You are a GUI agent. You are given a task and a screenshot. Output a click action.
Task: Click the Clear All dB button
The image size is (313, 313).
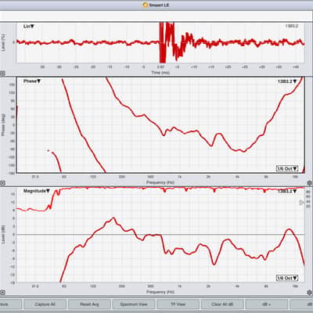(x=222, y=304)
